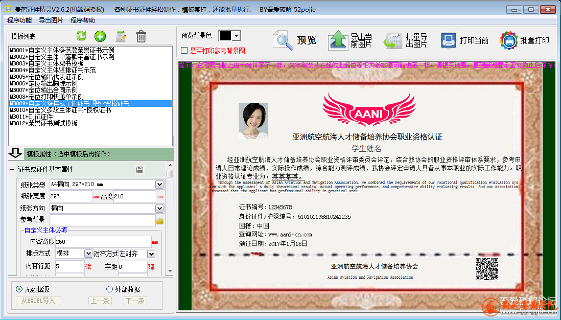Click the black preview background color swatch
Viewport: 561px width, 320px height.
pyautogui.click(x=226, y=36)
